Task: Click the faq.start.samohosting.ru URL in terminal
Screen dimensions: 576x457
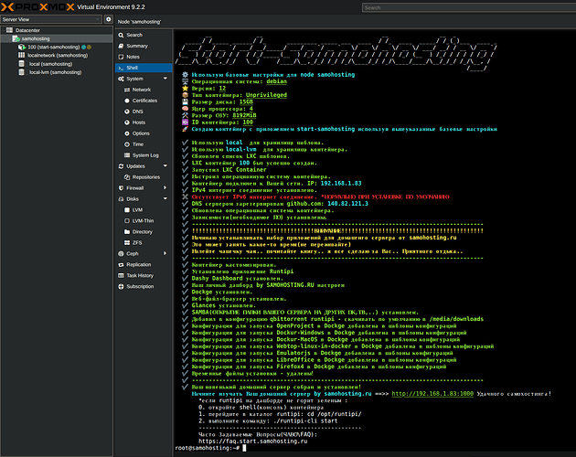Action: pos(252,441)
